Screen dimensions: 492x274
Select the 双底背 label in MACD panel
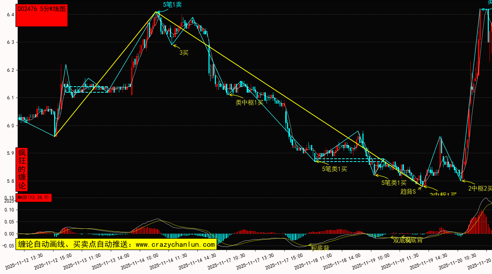coord(401,240)
